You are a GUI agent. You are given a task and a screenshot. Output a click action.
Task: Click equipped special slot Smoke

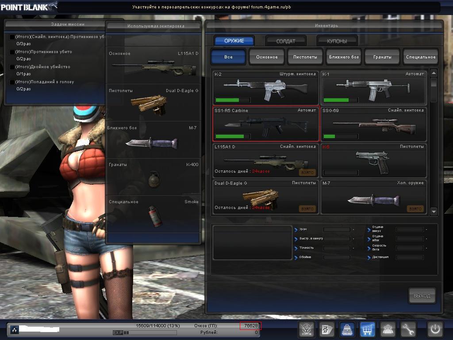click(x=154, y=214)
